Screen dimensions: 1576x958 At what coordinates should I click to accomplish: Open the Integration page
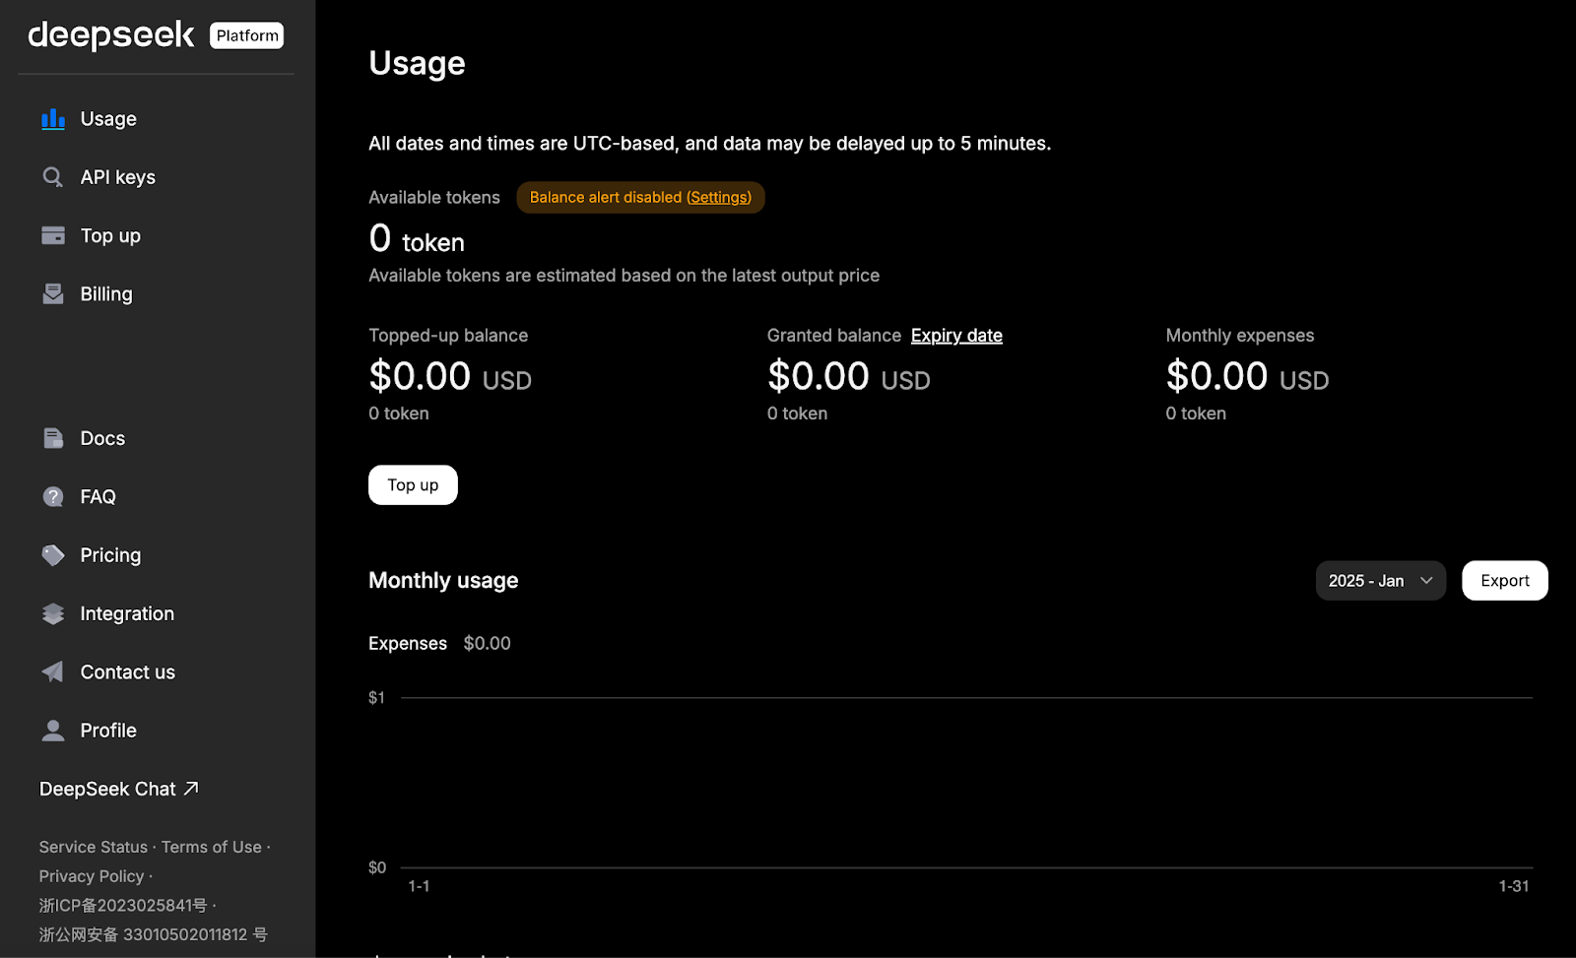click(127, 613)
